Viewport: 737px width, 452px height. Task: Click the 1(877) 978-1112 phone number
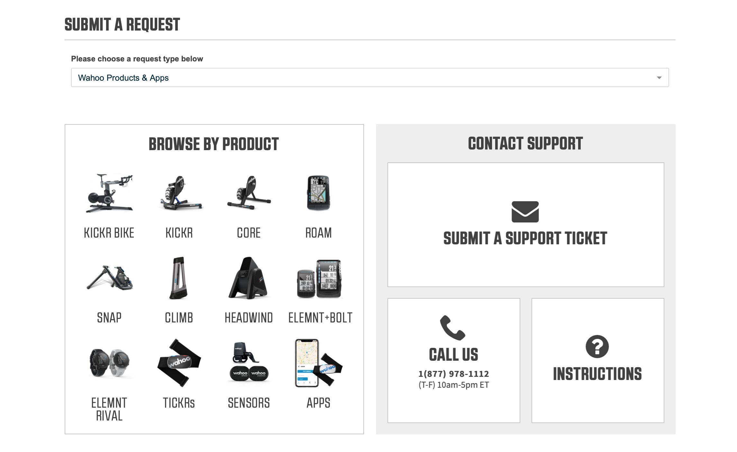[453, 374]
